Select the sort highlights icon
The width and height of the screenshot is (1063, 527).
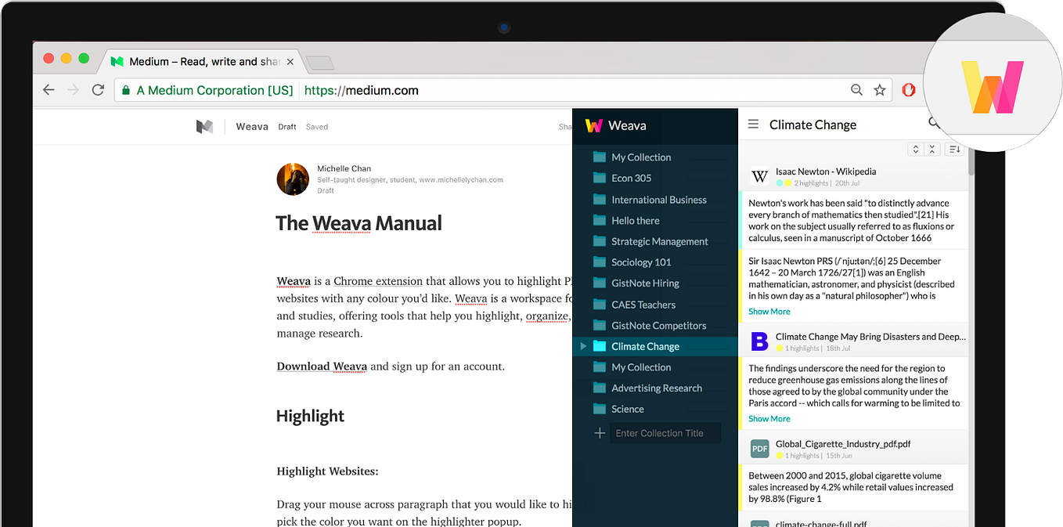(955, 149)
